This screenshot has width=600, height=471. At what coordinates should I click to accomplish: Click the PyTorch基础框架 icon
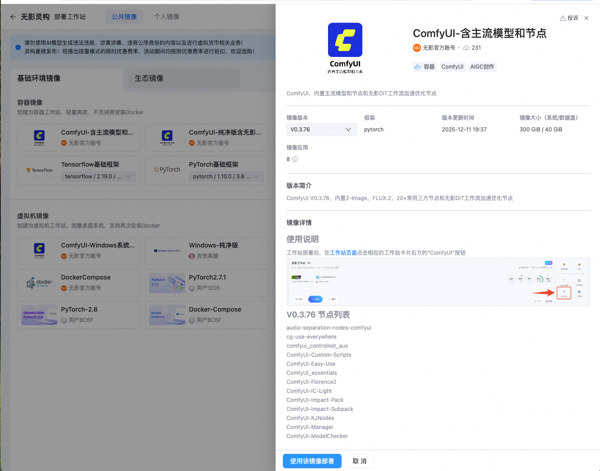pyautogui.click(x=167, y=170)
